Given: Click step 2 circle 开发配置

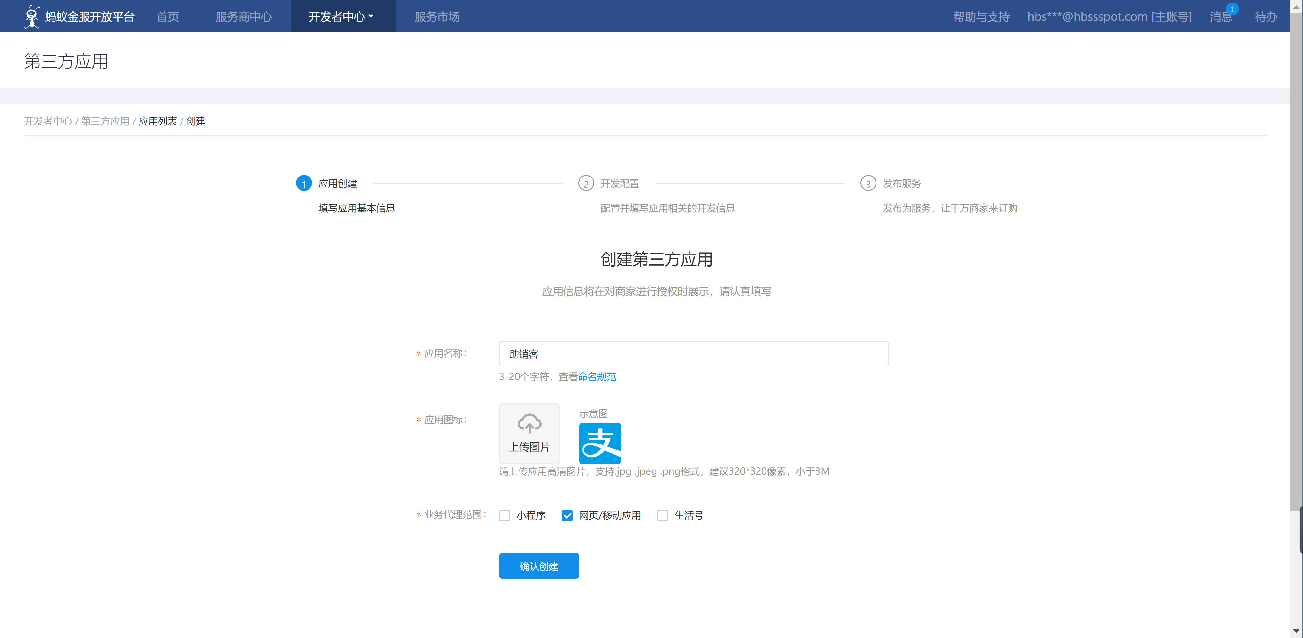Looking at the screenshot, I should click(x=586, y=183).
